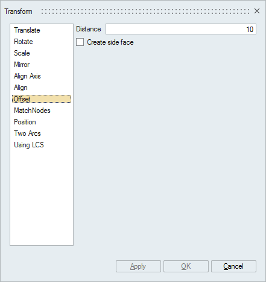This screenshot has height=282, width=266.
Task: Enable the Create side face checkbox
Action: coord(80,42)
